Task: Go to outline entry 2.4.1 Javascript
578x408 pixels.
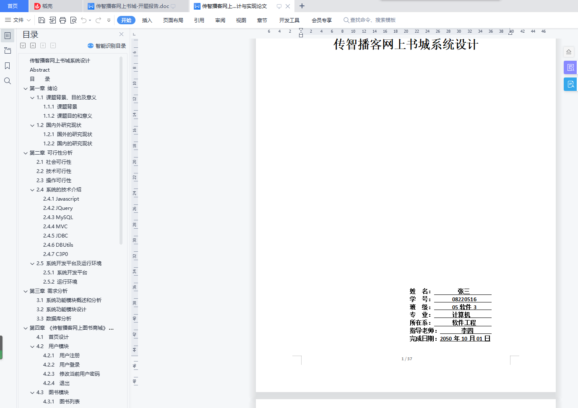Action: 61,199
